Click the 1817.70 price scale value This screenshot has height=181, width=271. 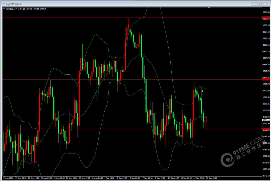(266, 58)
